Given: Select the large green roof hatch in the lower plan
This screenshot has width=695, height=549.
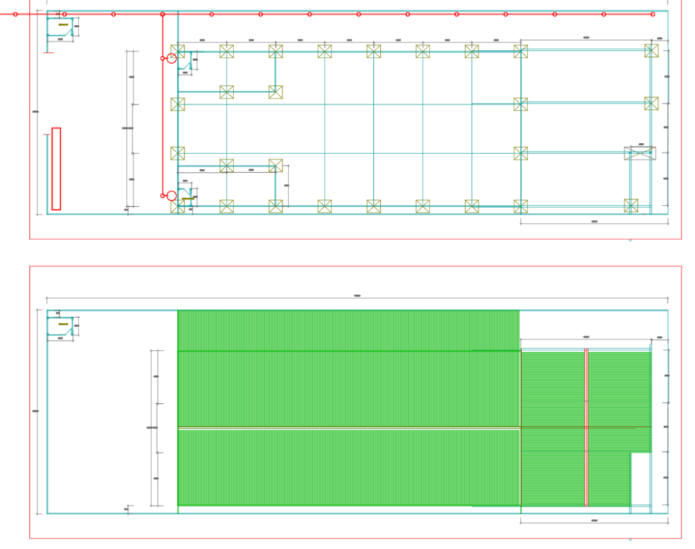Looking at the screenshot, I should (x=348, y=408).
